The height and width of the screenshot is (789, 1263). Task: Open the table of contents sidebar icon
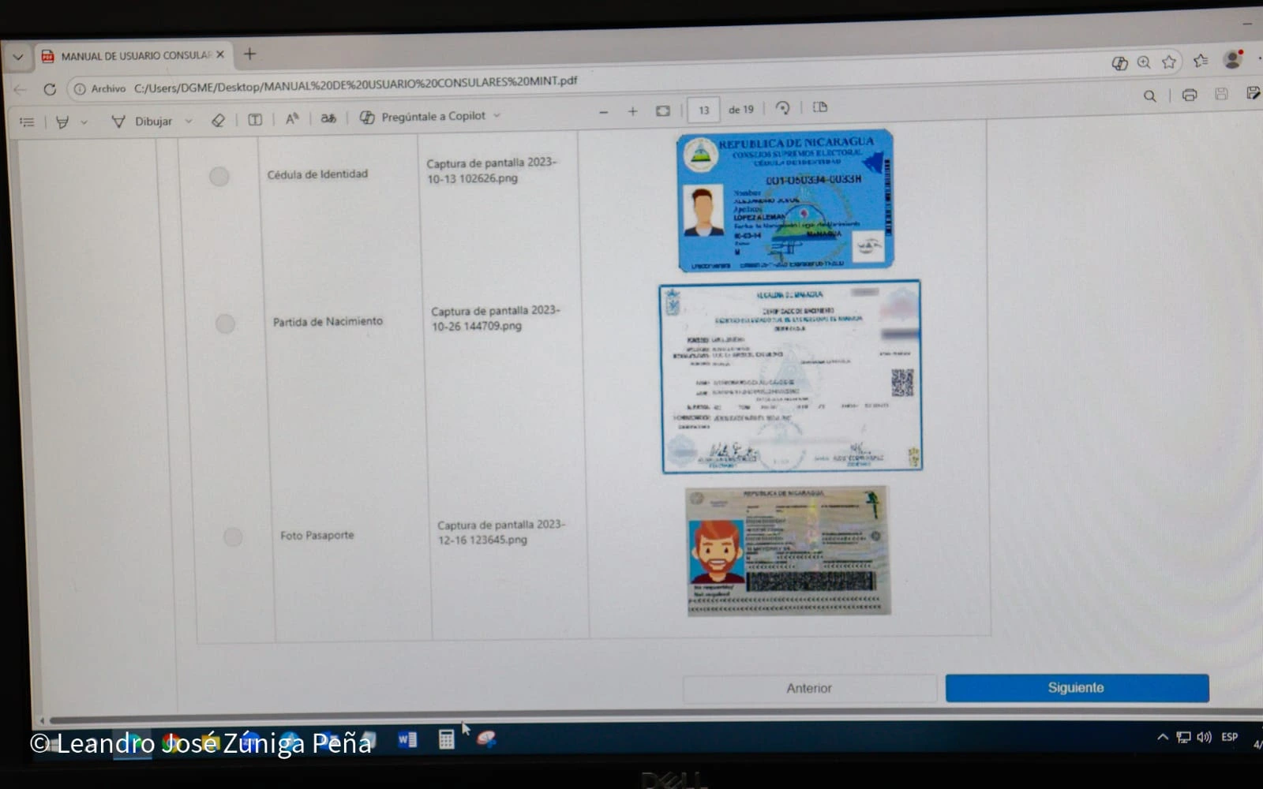click(27, 122)
